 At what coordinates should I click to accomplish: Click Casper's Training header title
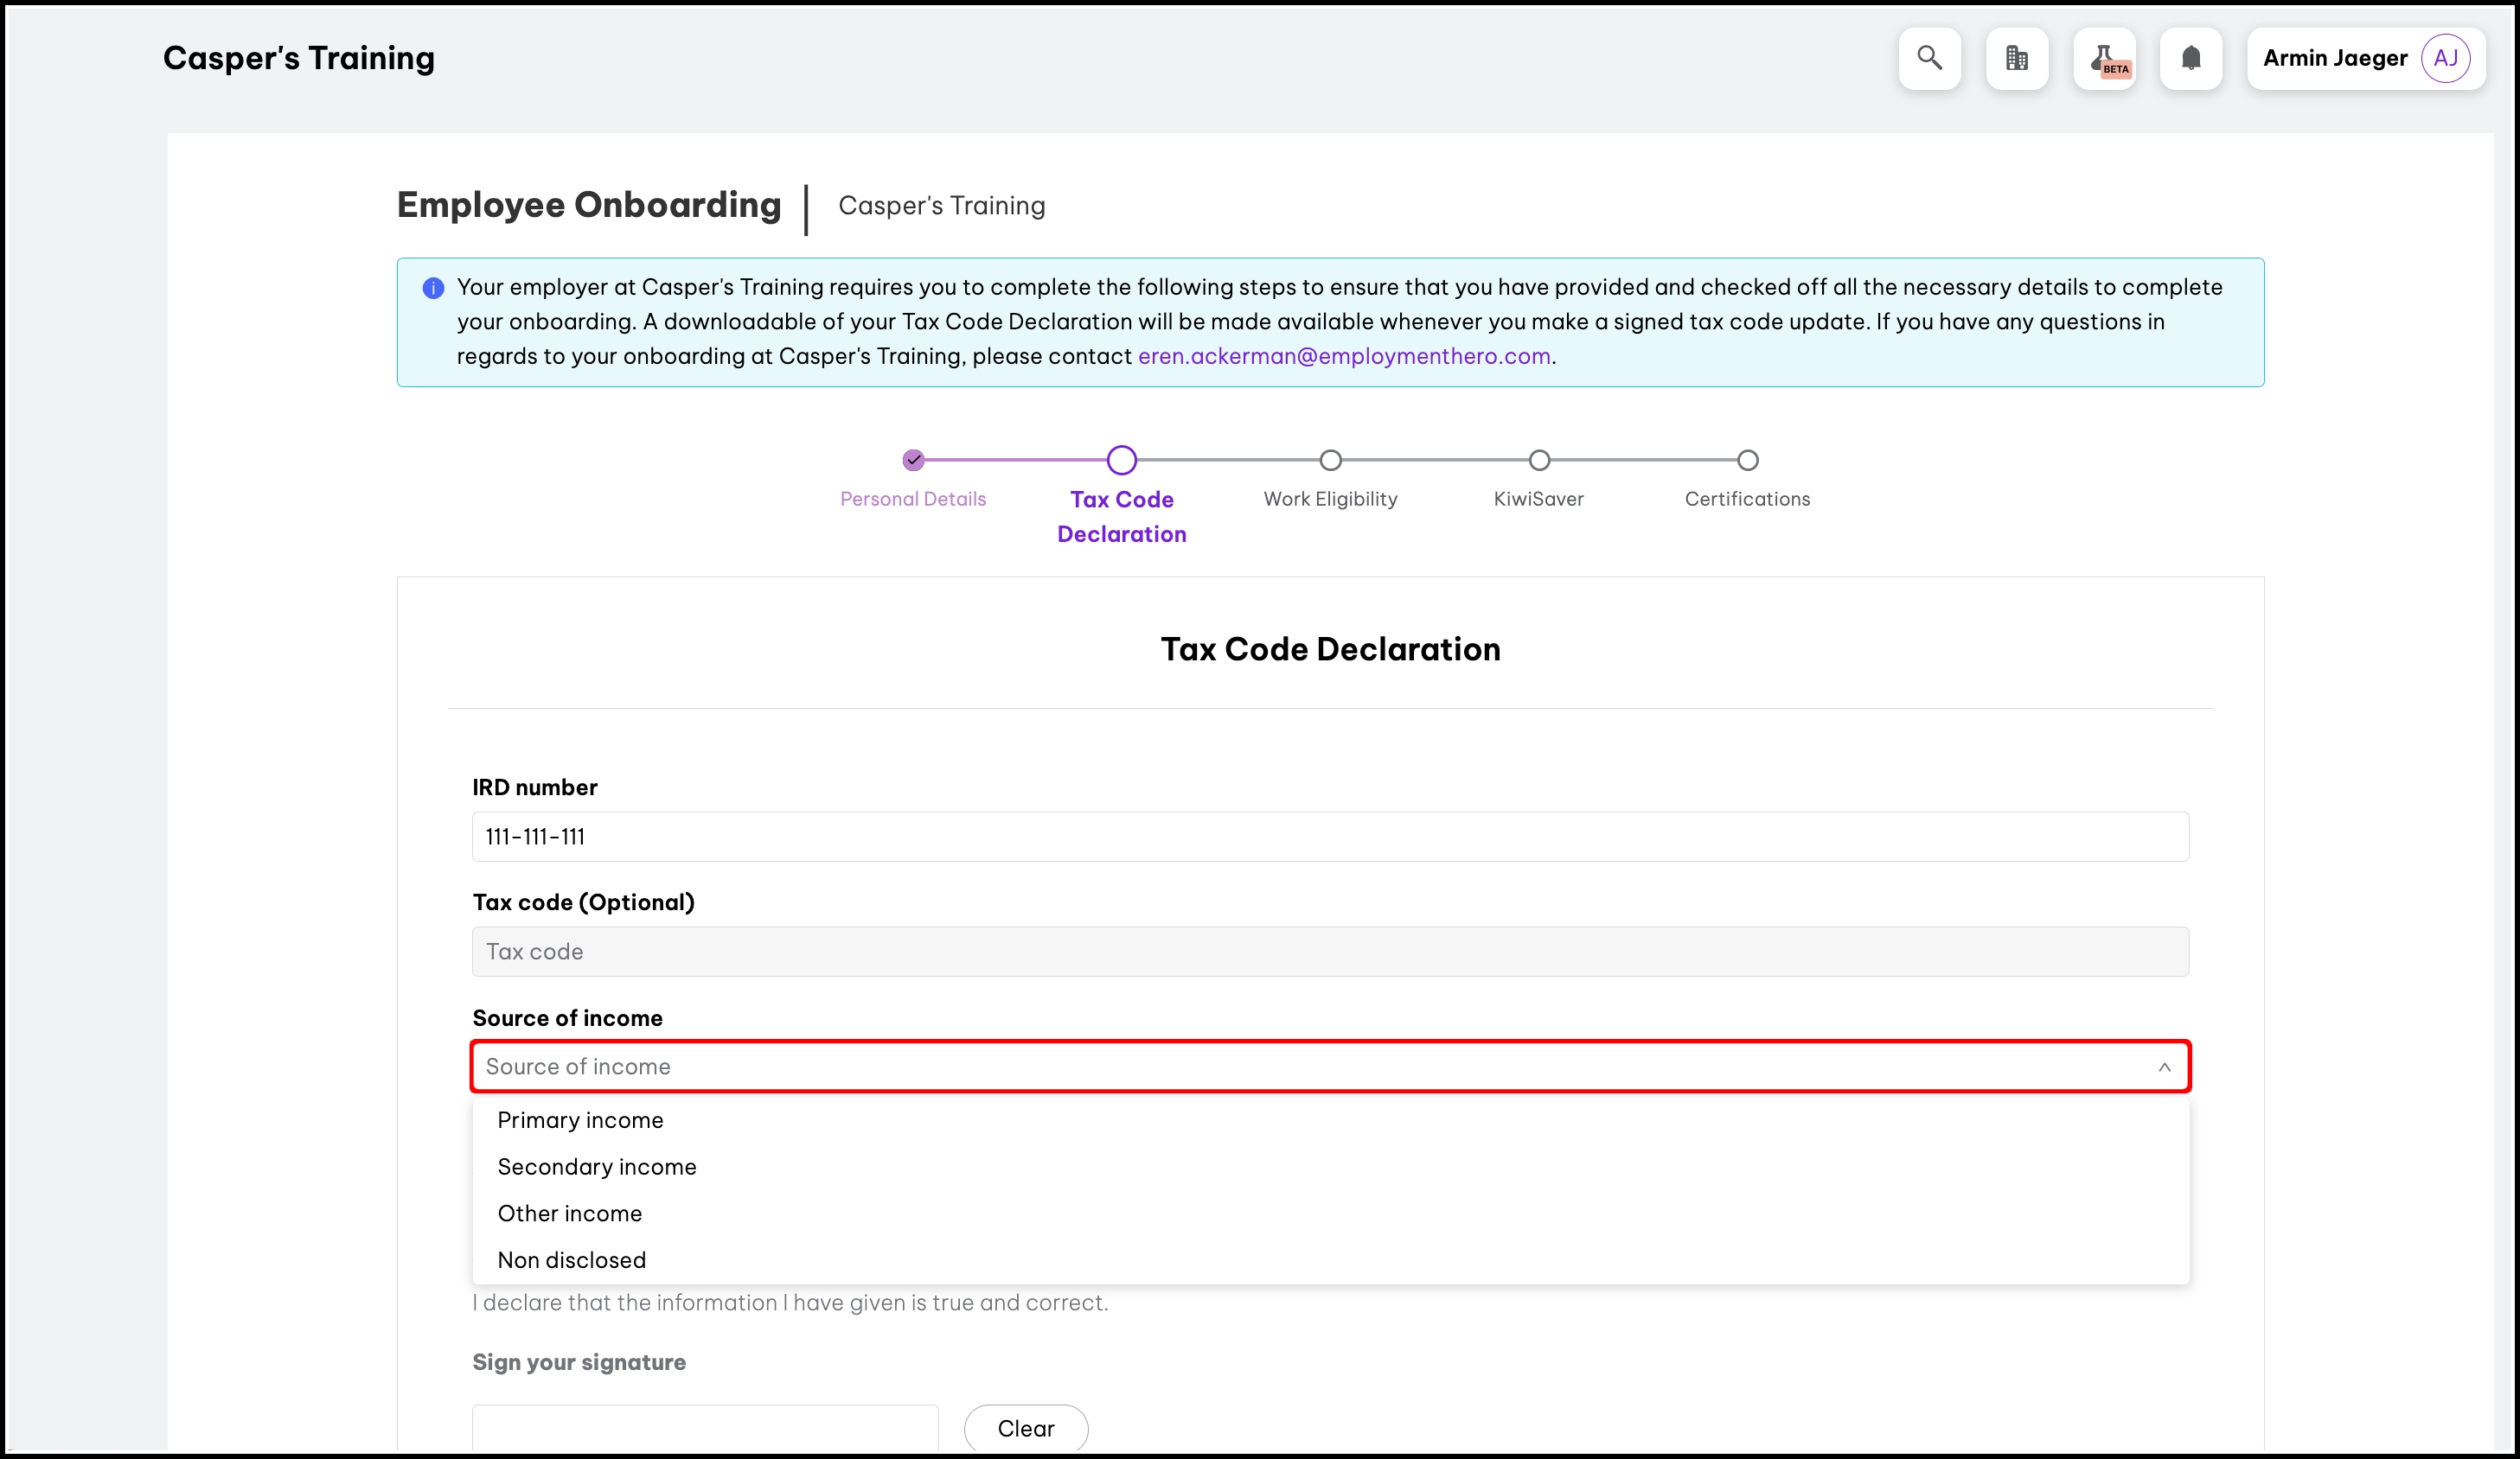pos(299,58)
